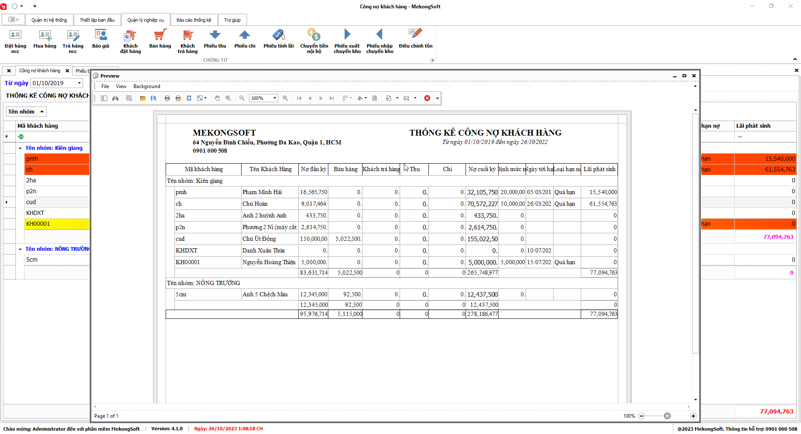
Task: Click the Print icon in preview toolbar
Action: (x=167, y=98)
